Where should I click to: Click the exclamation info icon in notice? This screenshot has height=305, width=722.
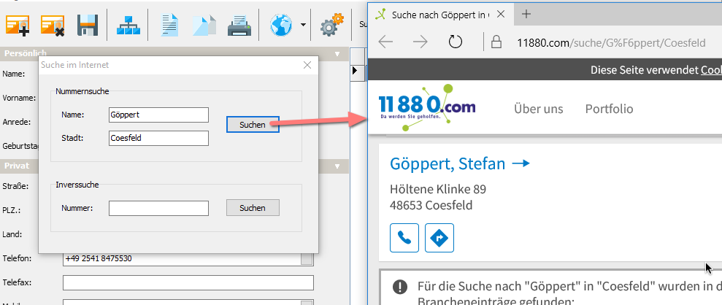pos(400,287)
